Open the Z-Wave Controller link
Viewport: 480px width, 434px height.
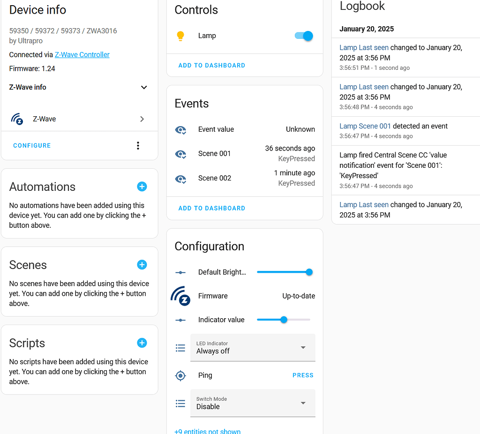coord(82,54)
